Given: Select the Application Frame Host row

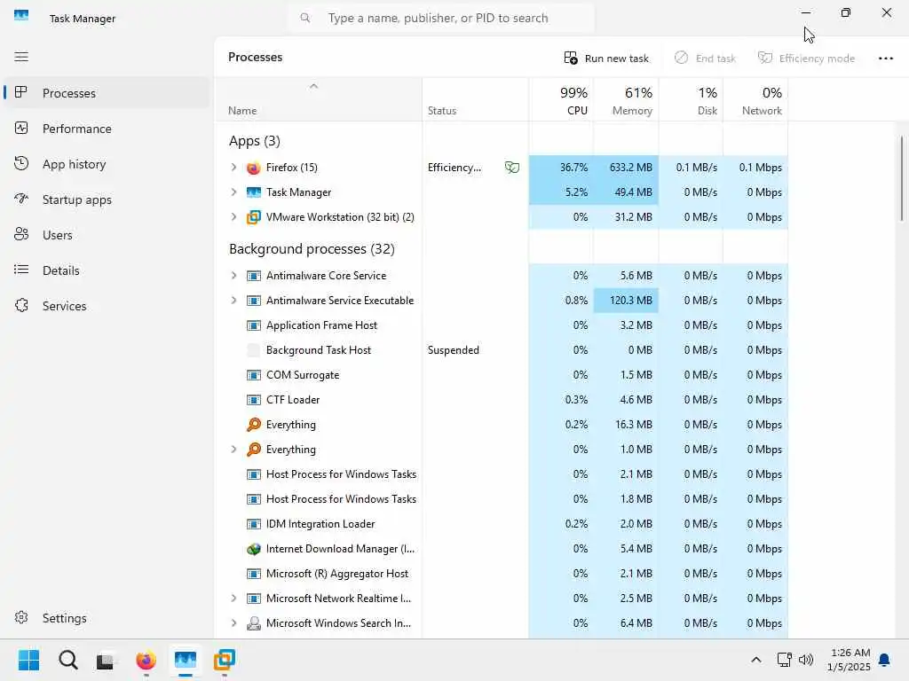Looking at the screenshot, I should coord(502,325).
